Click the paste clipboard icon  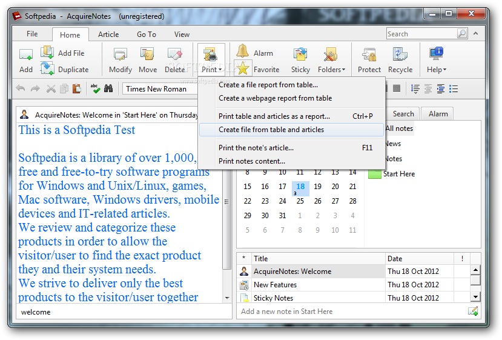[77, 88]
